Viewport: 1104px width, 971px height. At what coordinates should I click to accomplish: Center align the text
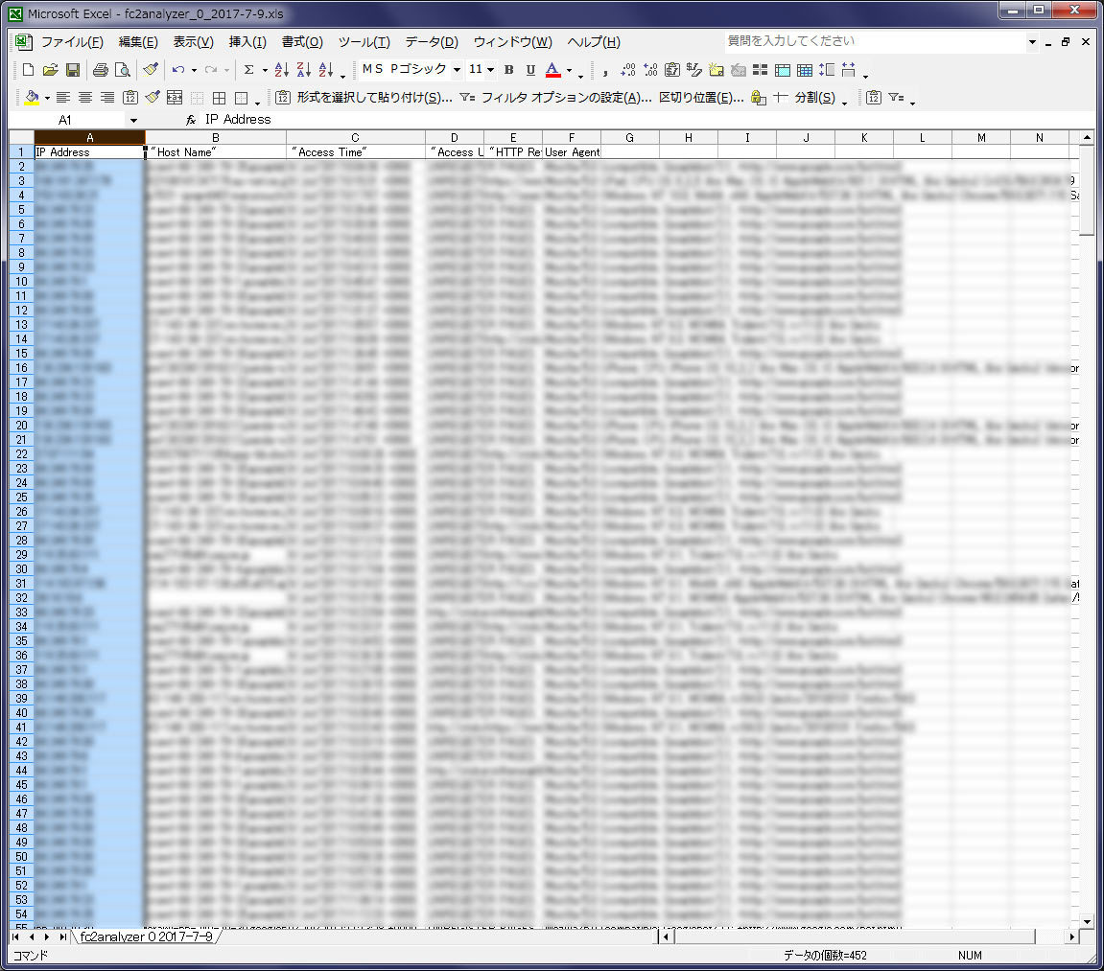[x=85, y=98]
